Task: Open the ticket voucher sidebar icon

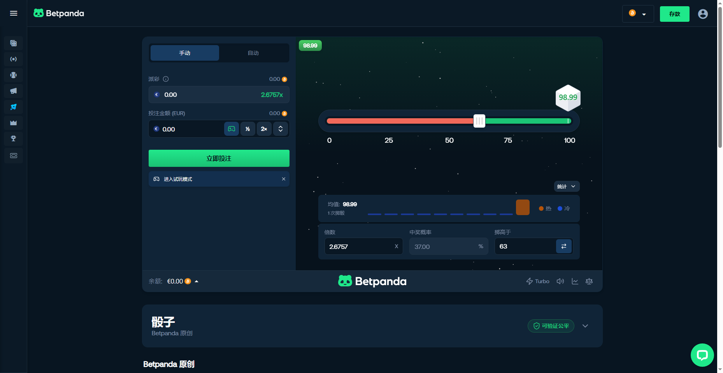Action: pos(14,156)
